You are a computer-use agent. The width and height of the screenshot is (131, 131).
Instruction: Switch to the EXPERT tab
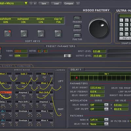point(7,66)
